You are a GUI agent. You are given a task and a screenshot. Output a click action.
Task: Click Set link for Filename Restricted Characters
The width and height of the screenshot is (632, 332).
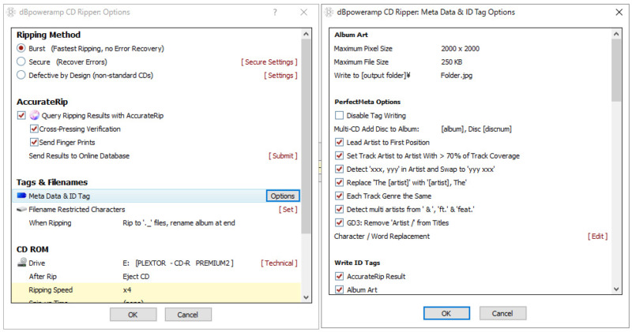[288, 209]
